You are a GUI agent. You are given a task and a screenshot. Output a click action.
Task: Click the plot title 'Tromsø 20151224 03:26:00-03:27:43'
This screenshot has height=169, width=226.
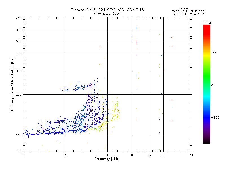(107, 10)
